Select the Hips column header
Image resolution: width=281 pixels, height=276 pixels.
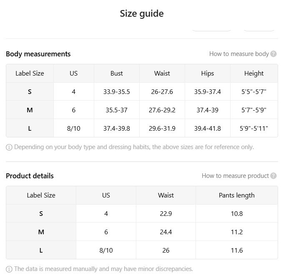point(207,73)
